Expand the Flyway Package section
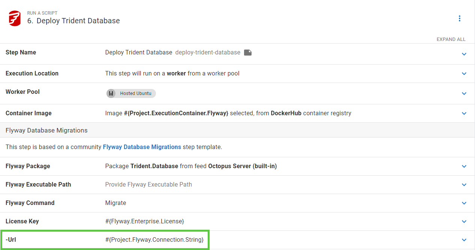475x250 pixels. coord(464,166)
